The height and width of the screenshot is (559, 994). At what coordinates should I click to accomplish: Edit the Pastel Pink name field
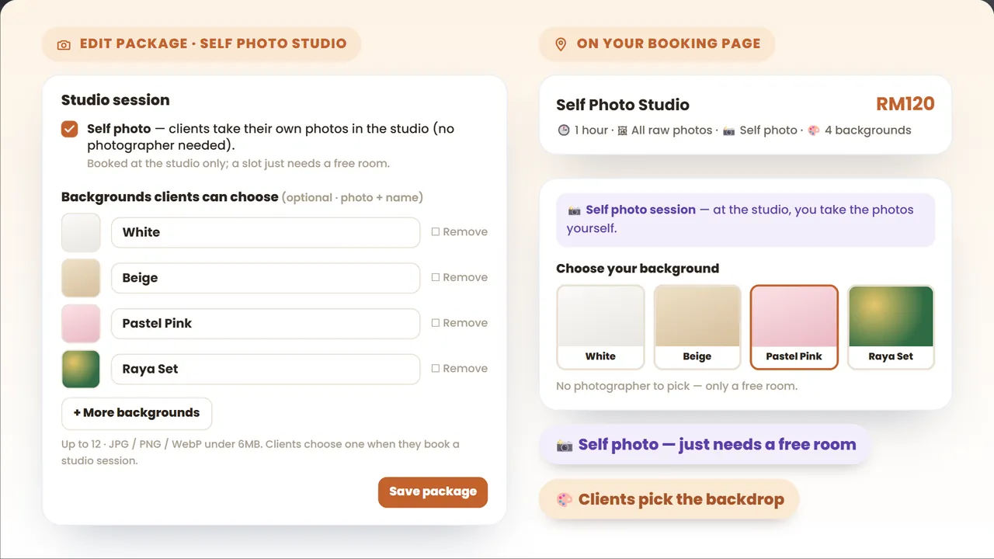click(x=266, y=323)
